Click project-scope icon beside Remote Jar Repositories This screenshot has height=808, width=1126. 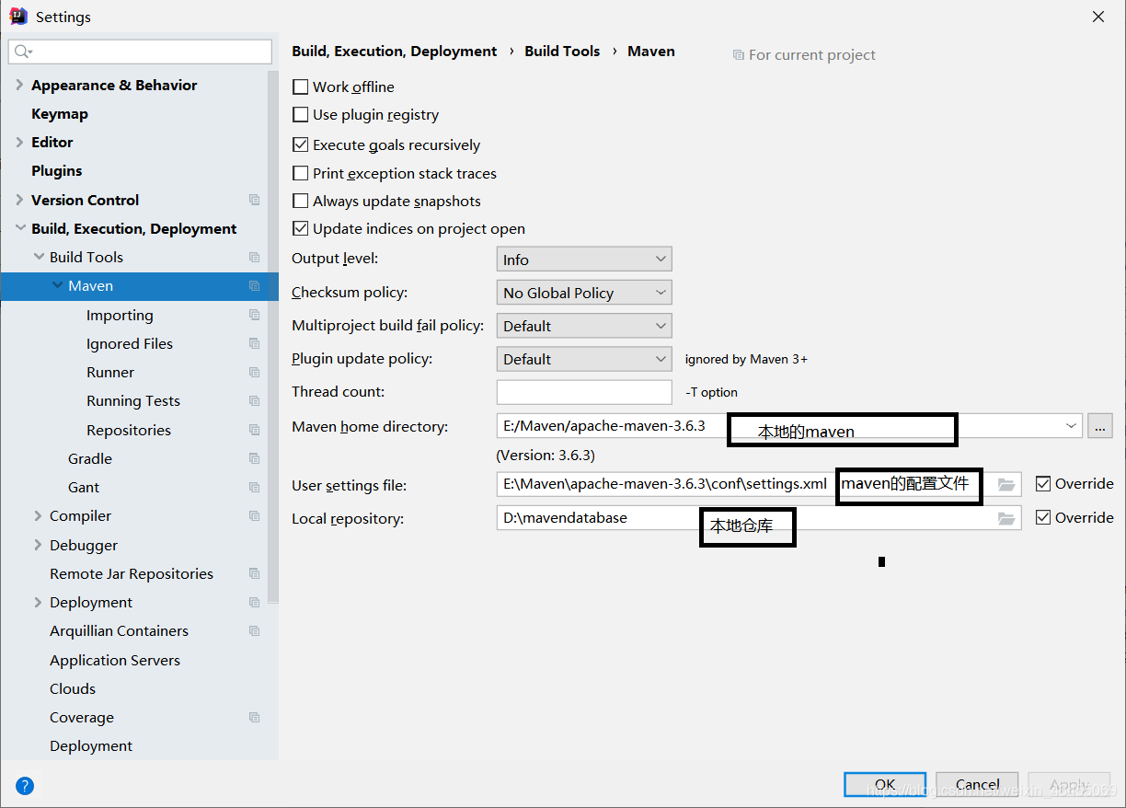pos(254,573)
